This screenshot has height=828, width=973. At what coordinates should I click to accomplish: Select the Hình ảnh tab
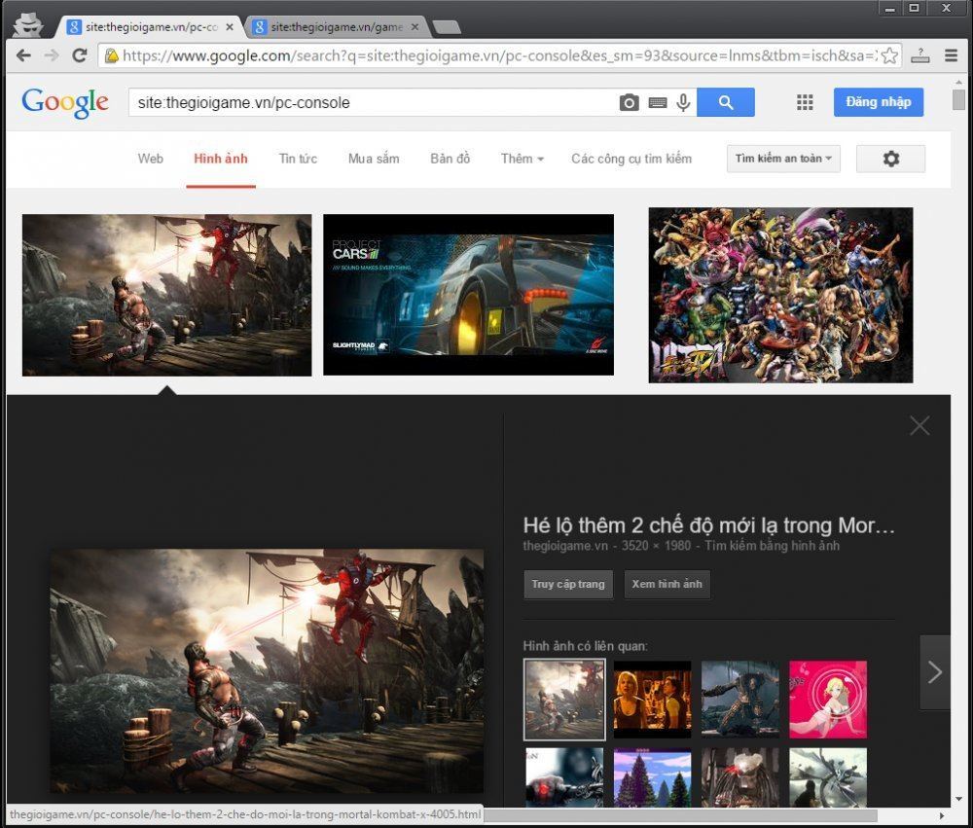pos(220,159)
